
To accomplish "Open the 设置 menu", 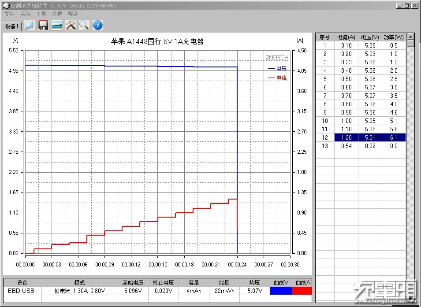I will click(x=57, y=14).
